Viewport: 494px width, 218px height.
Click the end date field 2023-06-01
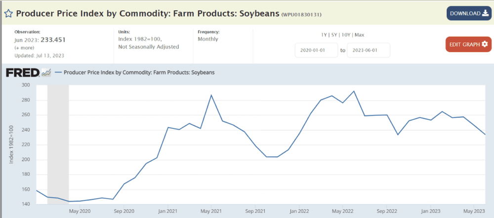[369, 50]
